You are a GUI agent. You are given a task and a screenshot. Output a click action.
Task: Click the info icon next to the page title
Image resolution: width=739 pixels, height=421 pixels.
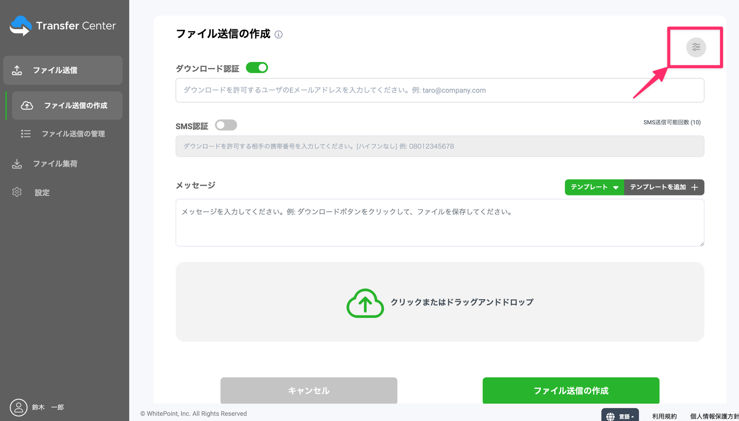[x=279, y=34]
